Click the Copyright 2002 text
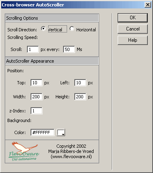Screen dimensions: 153x173 click(x=71, y=146)
